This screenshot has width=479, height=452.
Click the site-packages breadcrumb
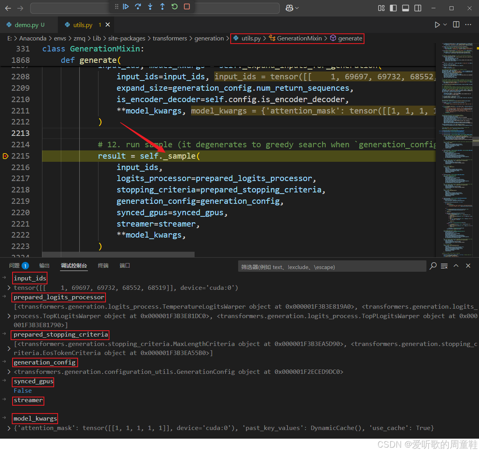127,38
